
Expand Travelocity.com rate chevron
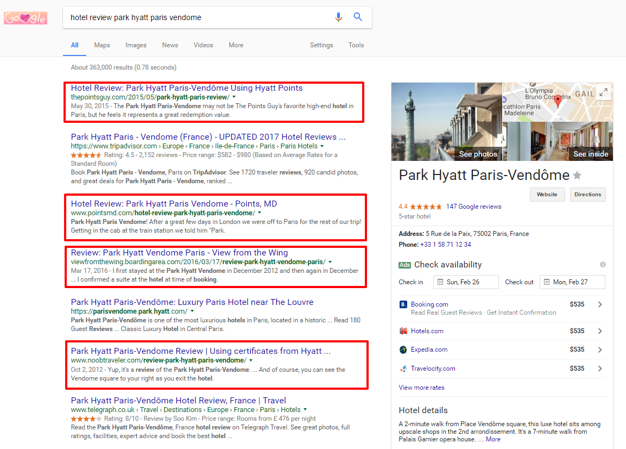click(x=599, y=369)
